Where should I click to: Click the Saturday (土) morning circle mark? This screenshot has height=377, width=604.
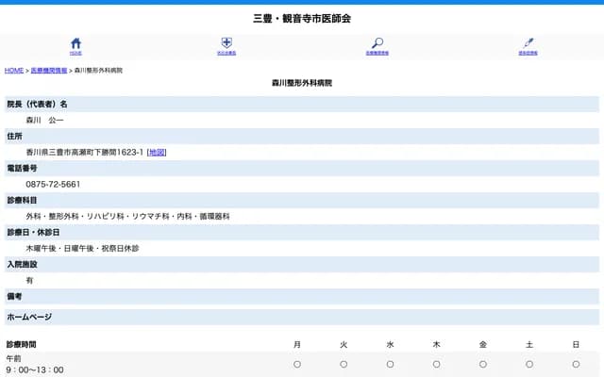point(529,364)
